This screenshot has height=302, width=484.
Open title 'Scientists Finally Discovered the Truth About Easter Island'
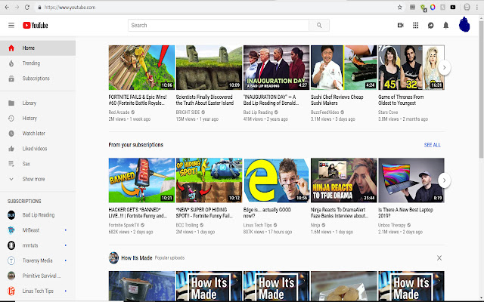(x=205, y=100)
